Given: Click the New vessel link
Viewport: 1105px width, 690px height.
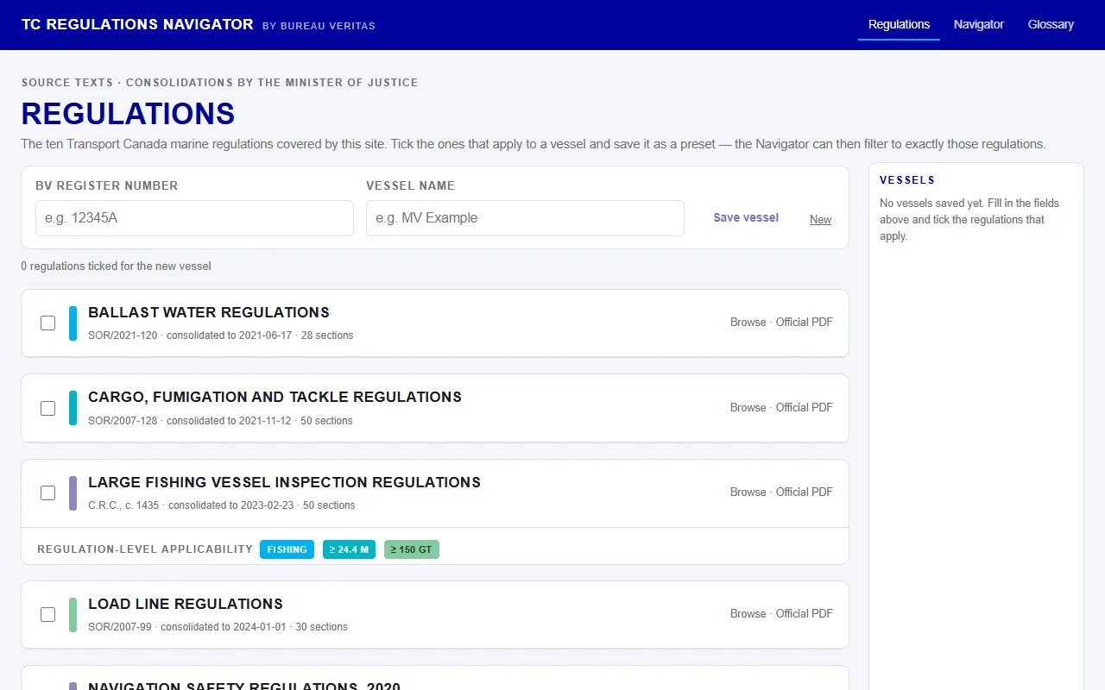Looking at the screenshot, I should [820, 219].
